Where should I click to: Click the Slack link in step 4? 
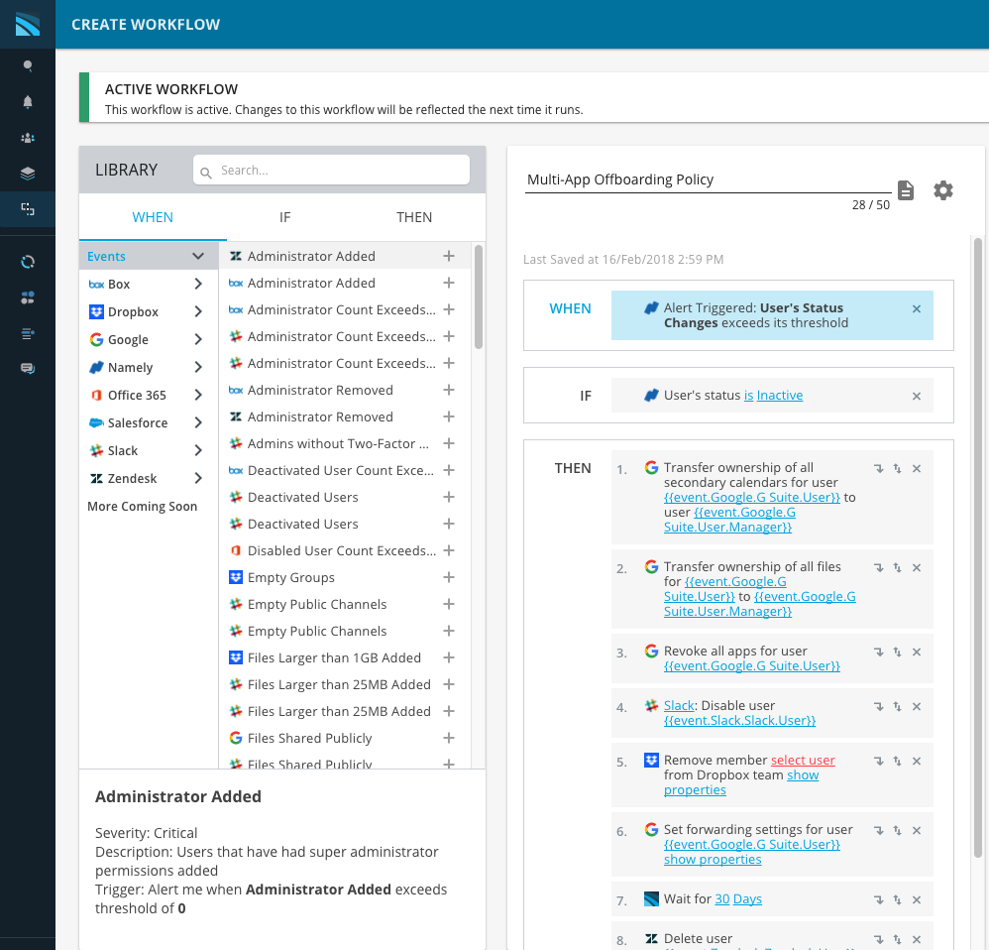(x=679, y=705)
